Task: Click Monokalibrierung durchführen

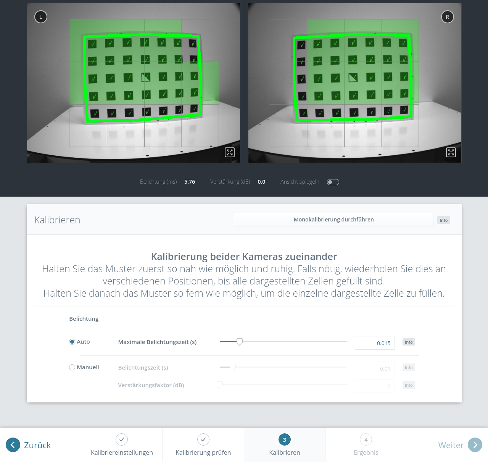Action: click(333, 219)
